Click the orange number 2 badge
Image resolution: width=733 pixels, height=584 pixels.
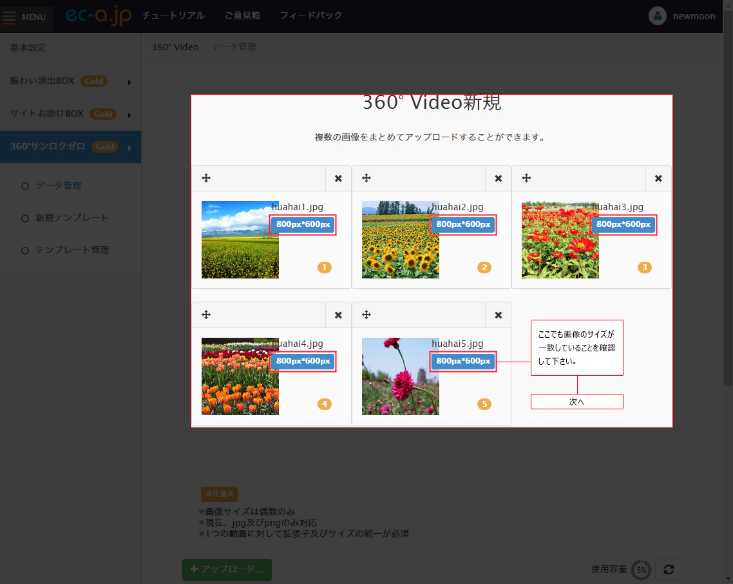(x=484, y=268)
